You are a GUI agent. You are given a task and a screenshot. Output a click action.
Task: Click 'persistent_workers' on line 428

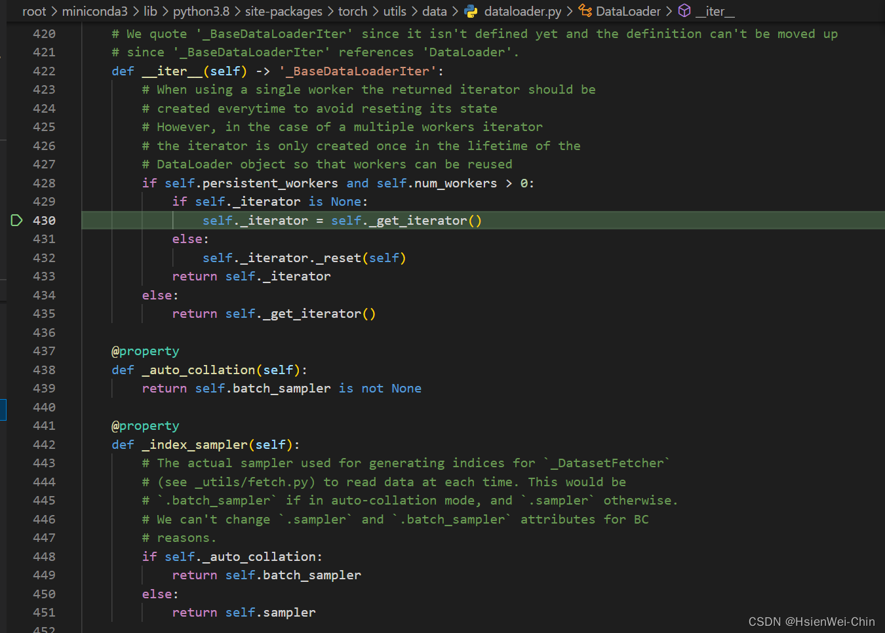click(x=270, y=183)
